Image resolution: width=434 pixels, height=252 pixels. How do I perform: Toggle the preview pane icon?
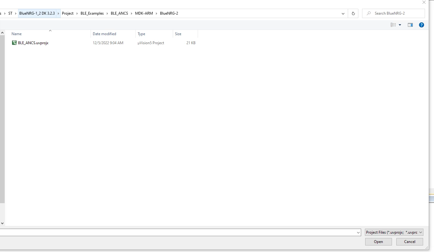pyautogui.click(x=410, y=25)
